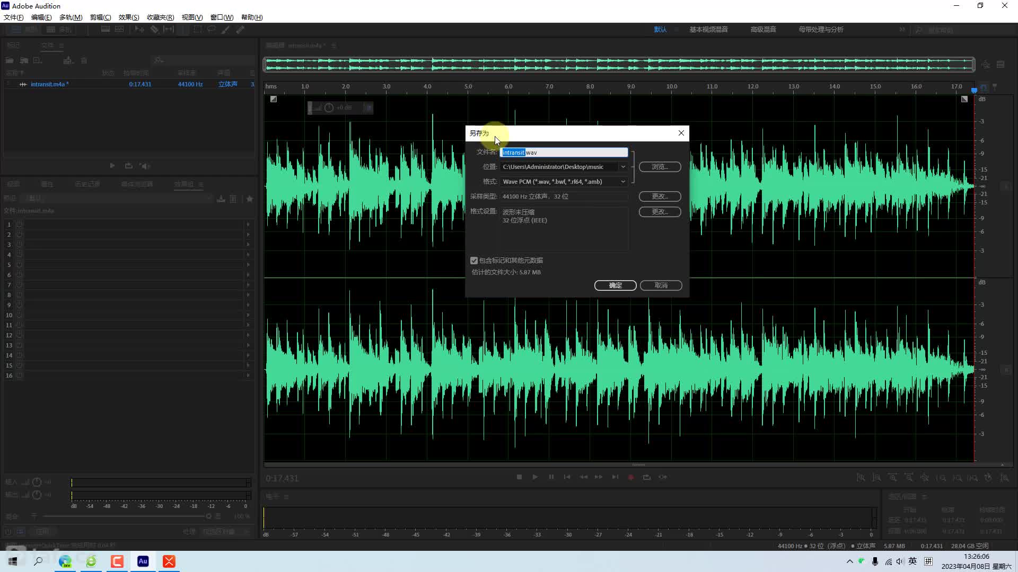Click Play in the Files panel preview
1018x572 pixels.
[x=112, y=166]
